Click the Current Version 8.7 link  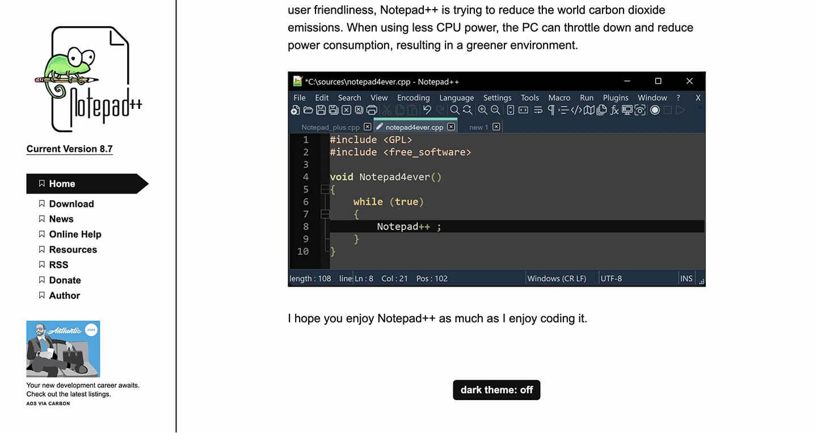point(70,149)
